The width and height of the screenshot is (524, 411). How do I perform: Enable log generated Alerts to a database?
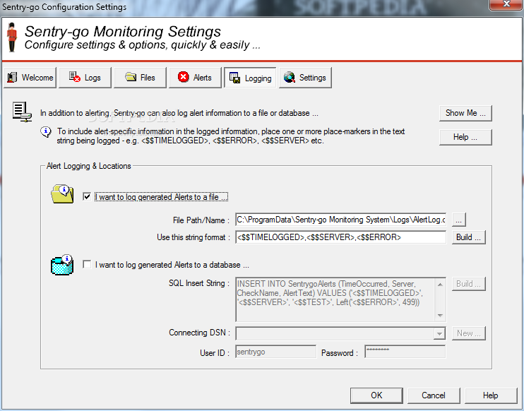pos(87,265)
